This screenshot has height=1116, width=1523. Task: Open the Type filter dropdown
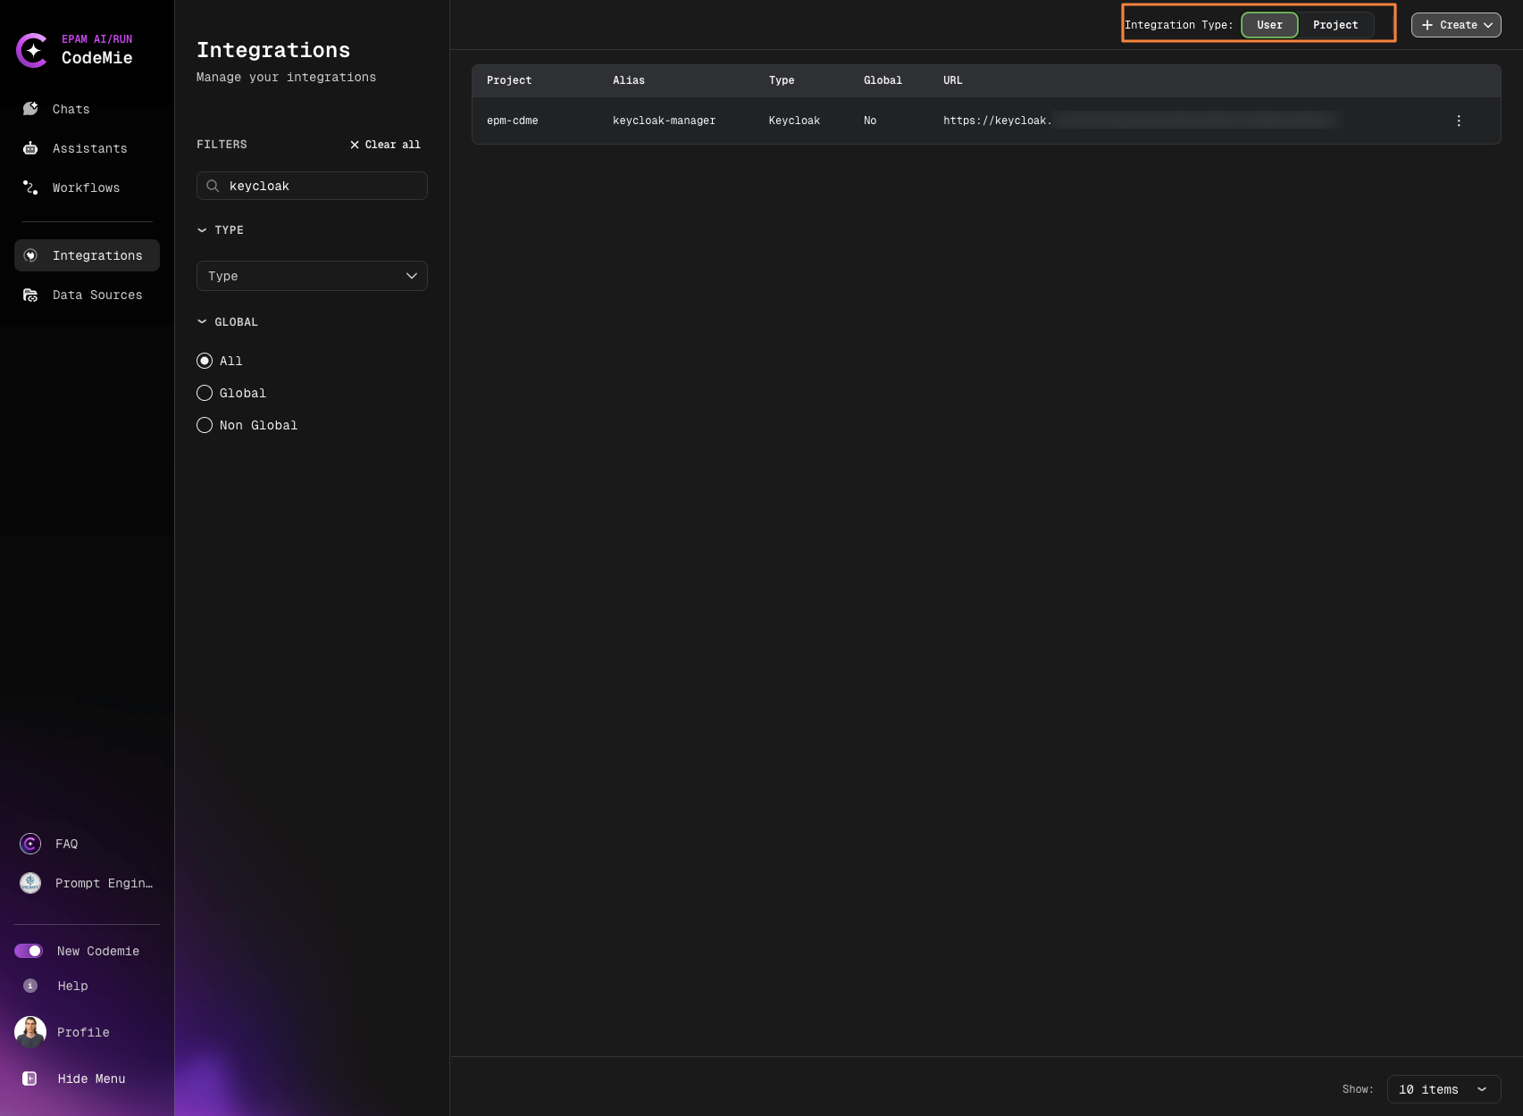[x=311, y=276]
